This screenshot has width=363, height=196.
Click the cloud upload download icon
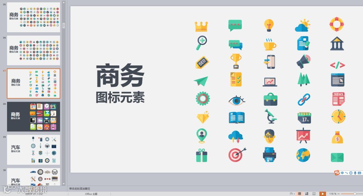pyautogui.click(x=235, y=137)
